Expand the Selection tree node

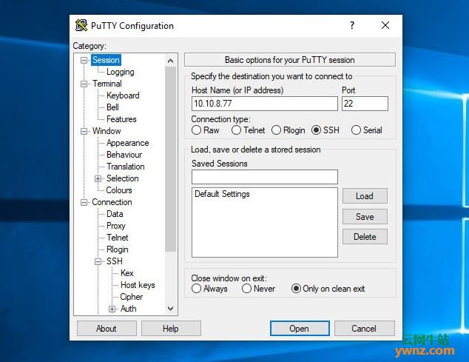[x=98, y=178]
